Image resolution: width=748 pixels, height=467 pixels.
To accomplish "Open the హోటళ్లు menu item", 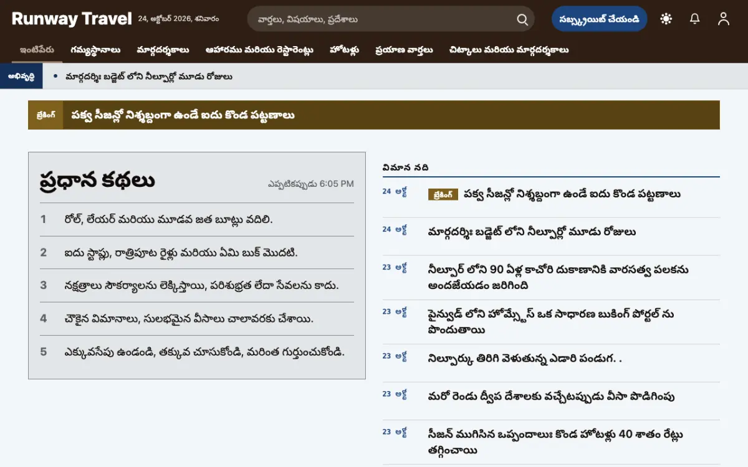I will coord(344,50).
